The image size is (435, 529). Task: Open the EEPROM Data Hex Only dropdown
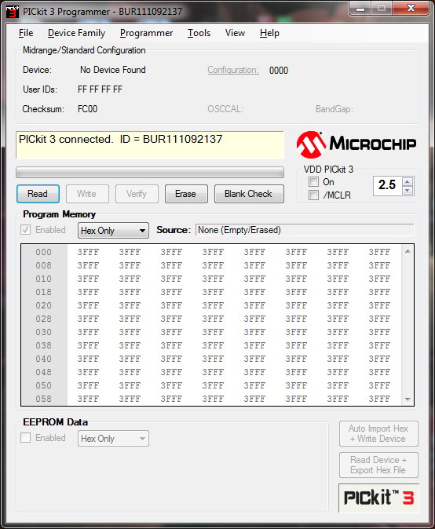[x=113, y=438]
